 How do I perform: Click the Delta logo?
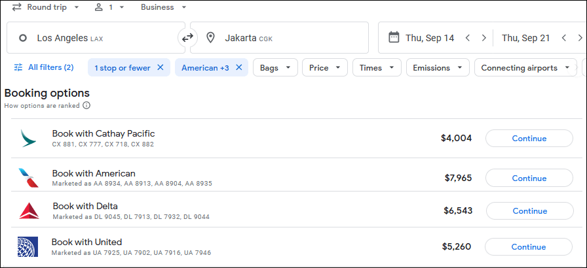point(29,211)
